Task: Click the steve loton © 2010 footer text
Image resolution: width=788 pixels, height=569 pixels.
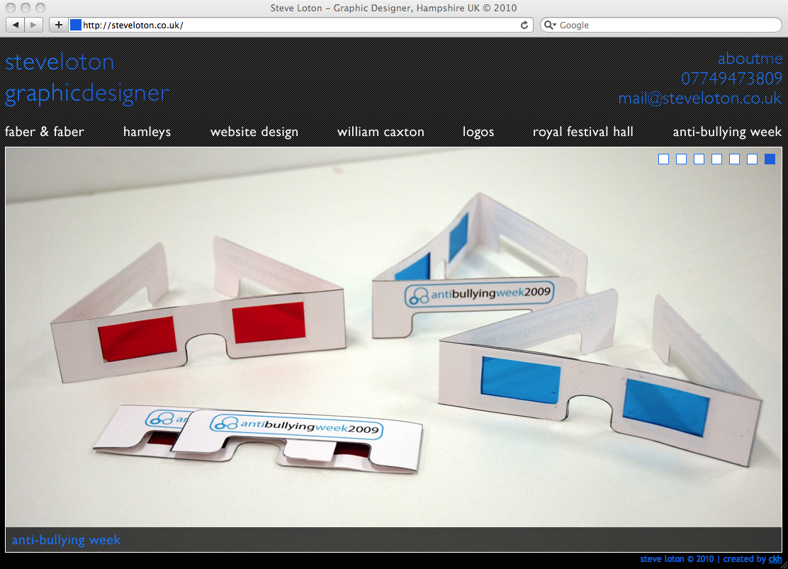Action: pos(677,559)
